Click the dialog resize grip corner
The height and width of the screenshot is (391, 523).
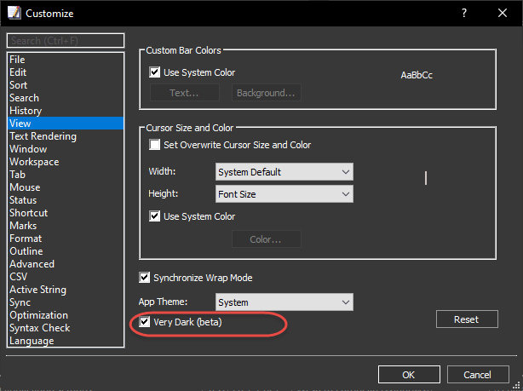(x=516, y=385)
